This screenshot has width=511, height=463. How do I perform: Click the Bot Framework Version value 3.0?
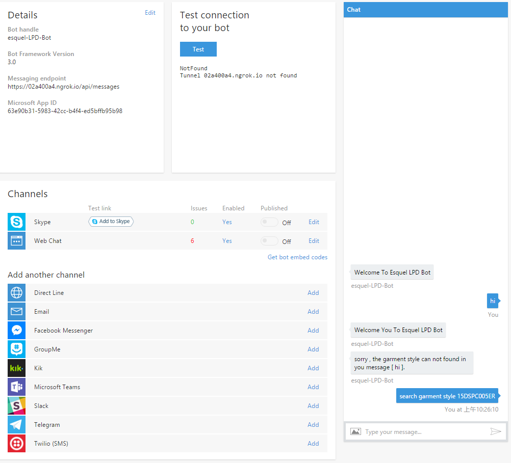(x=12, y=62)
